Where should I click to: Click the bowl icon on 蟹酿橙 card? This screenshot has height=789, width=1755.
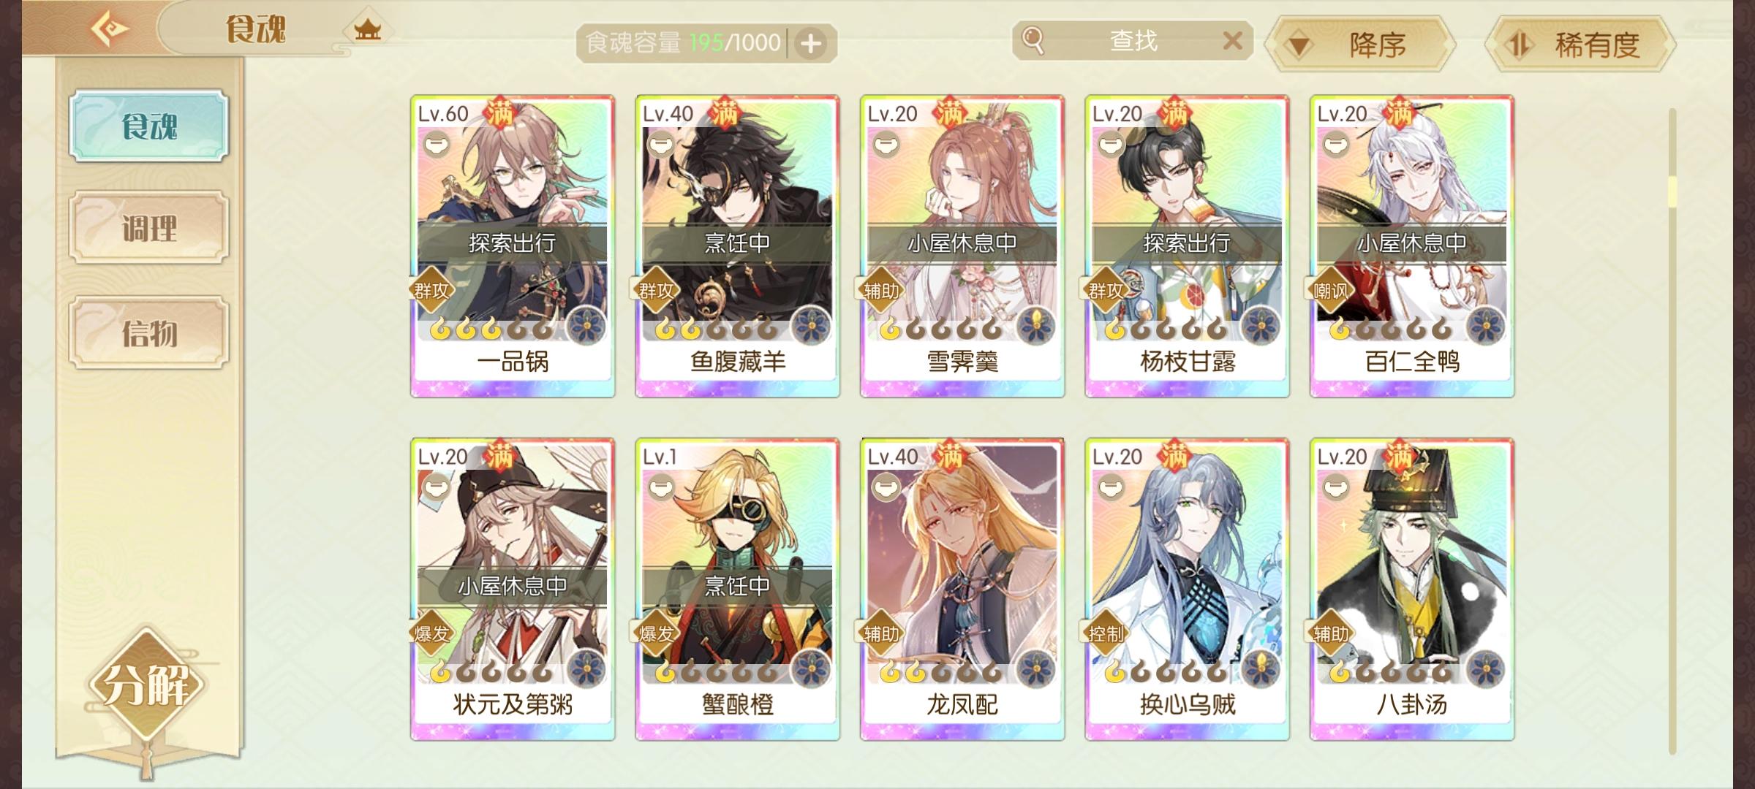point(660,486)
